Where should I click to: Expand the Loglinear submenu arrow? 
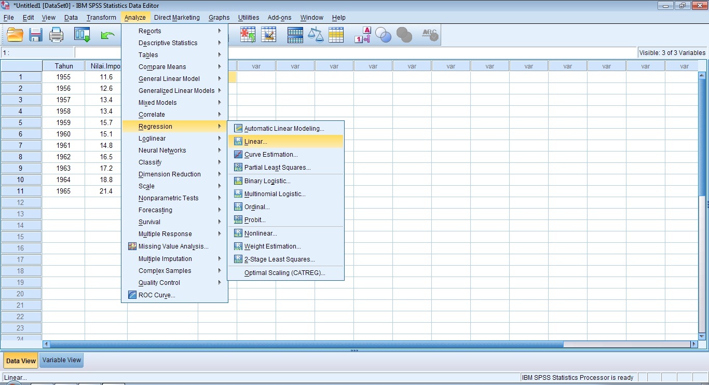220,139
